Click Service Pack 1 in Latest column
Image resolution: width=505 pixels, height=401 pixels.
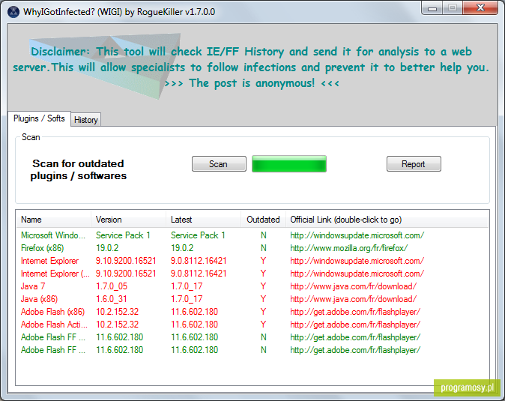point(198,235)
